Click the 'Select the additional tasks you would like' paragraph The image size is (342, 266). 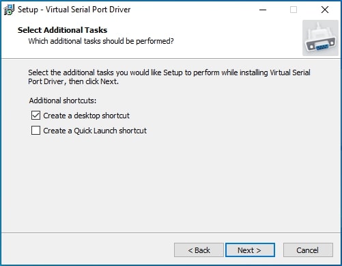[169, 77]
